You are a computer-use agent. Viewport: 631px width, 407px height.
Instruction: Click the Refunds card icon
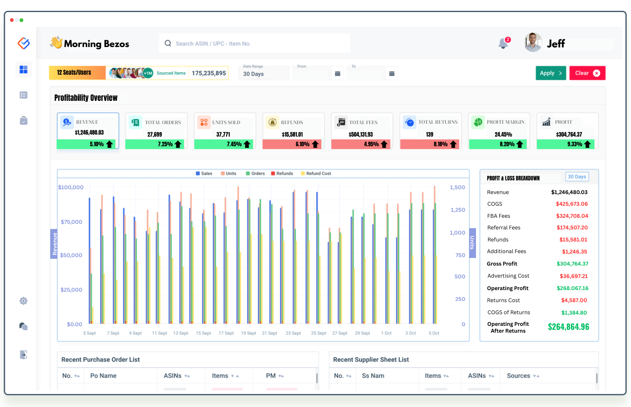[272, 122]
